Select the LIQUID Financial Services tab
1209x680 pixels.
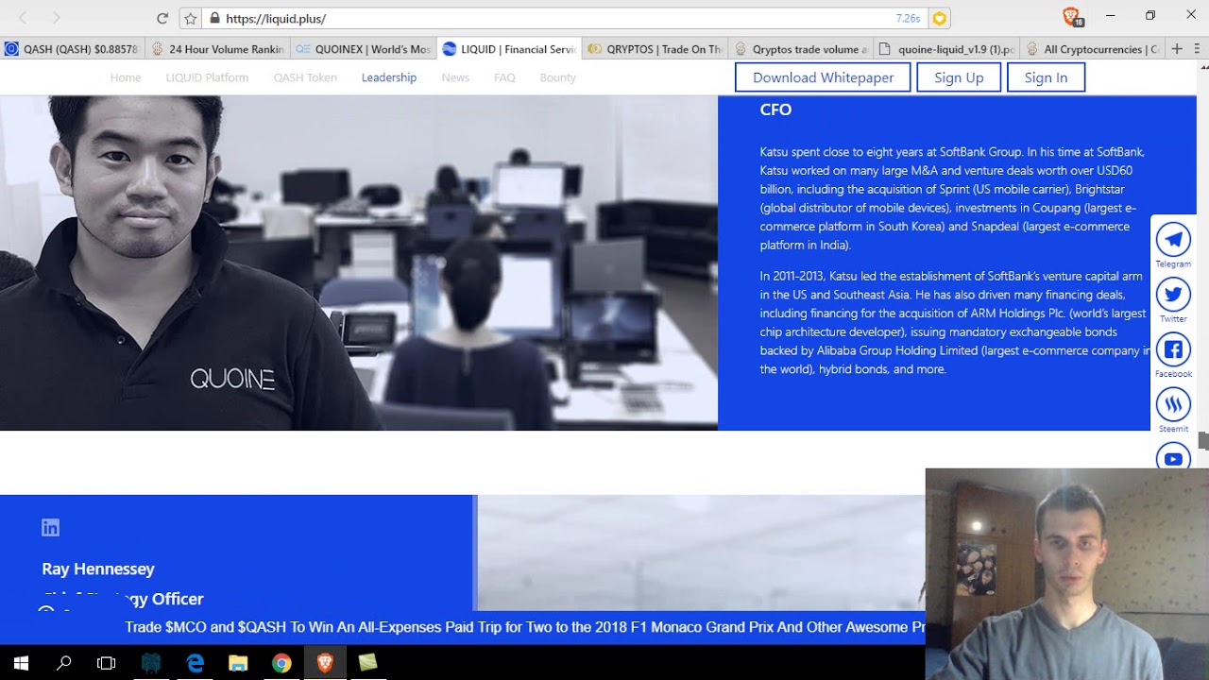(509, 49)
